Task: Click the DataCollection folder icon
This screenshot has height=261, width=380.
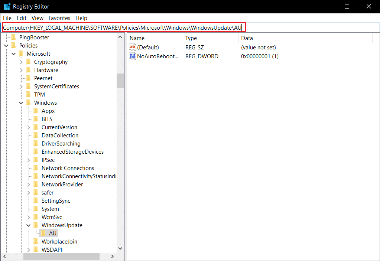Action: [x=36, y=135]
